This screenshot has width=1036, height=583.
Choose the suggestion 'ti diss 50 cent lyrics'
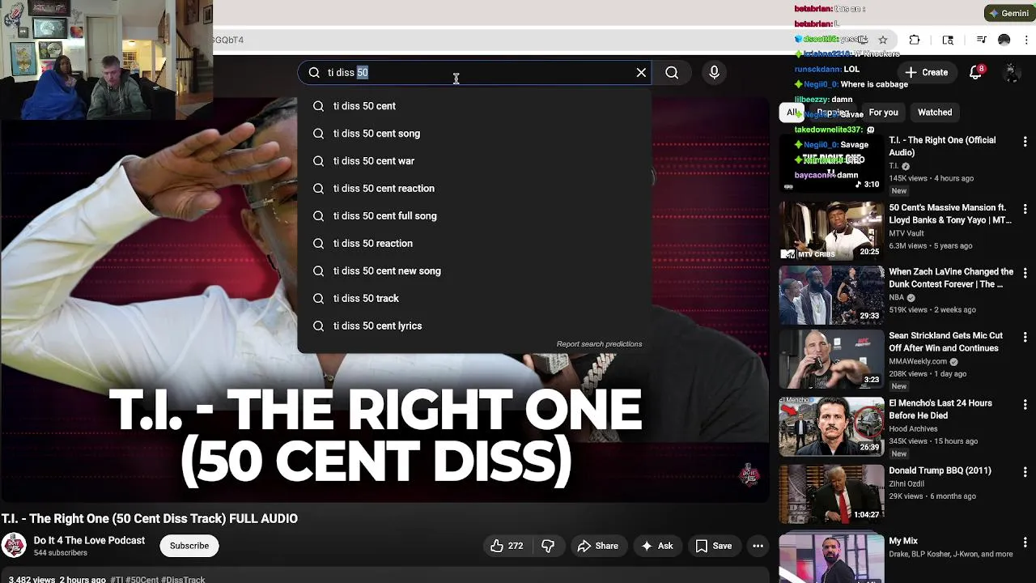coord(473,326)
